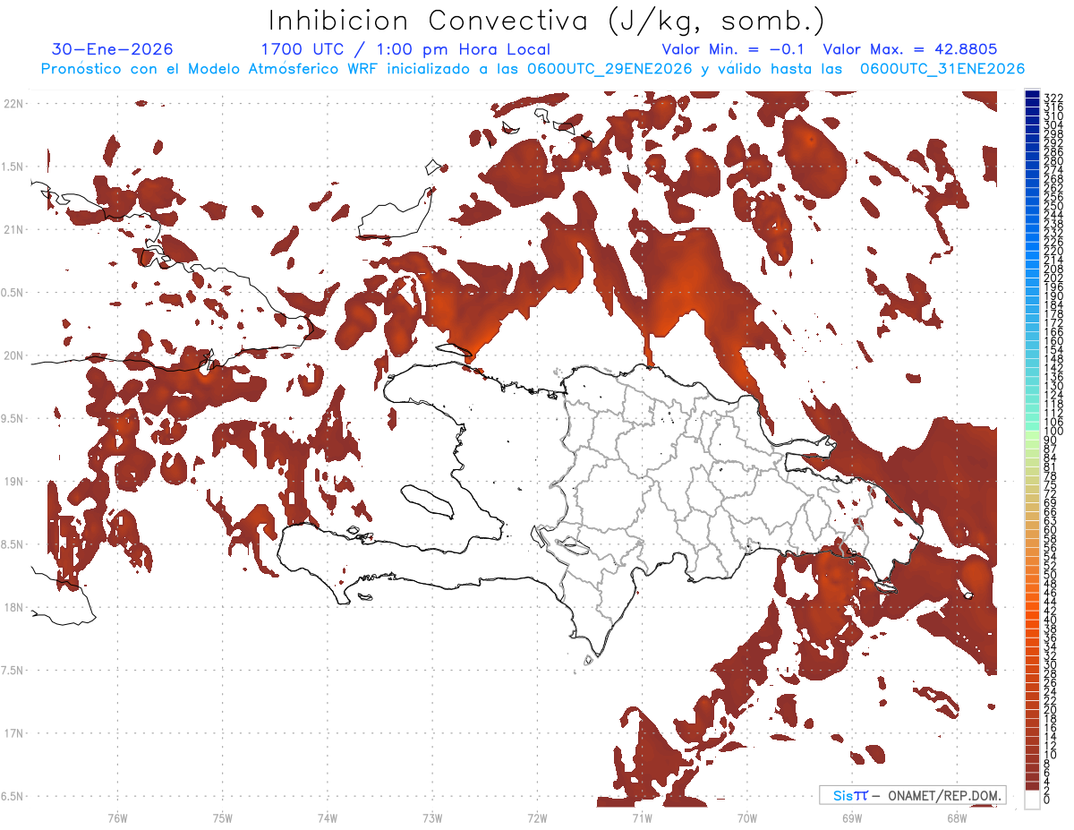
Task: Click the "21N" latitude label
Action: pos(13,229)
